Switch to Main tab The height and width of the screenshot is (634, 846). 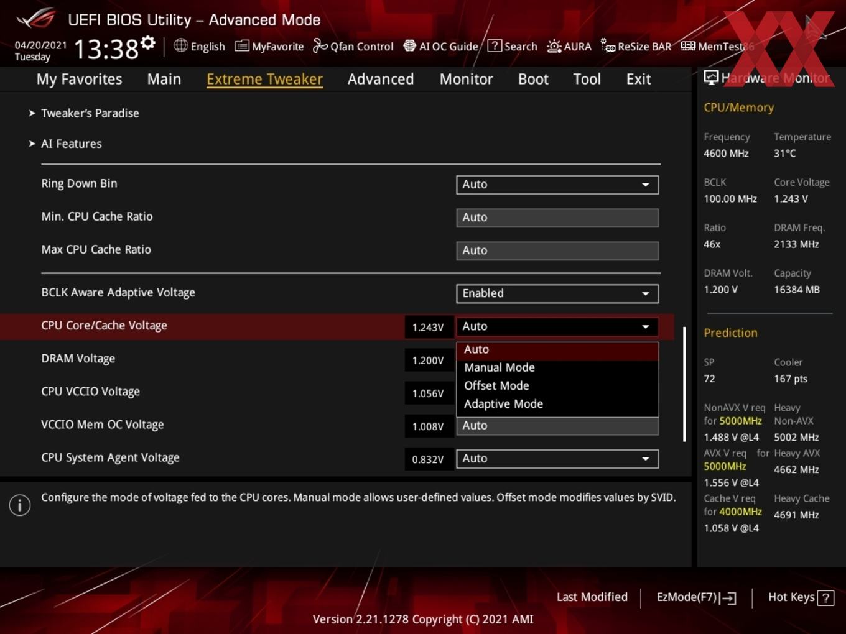click(x=164, y=79)
